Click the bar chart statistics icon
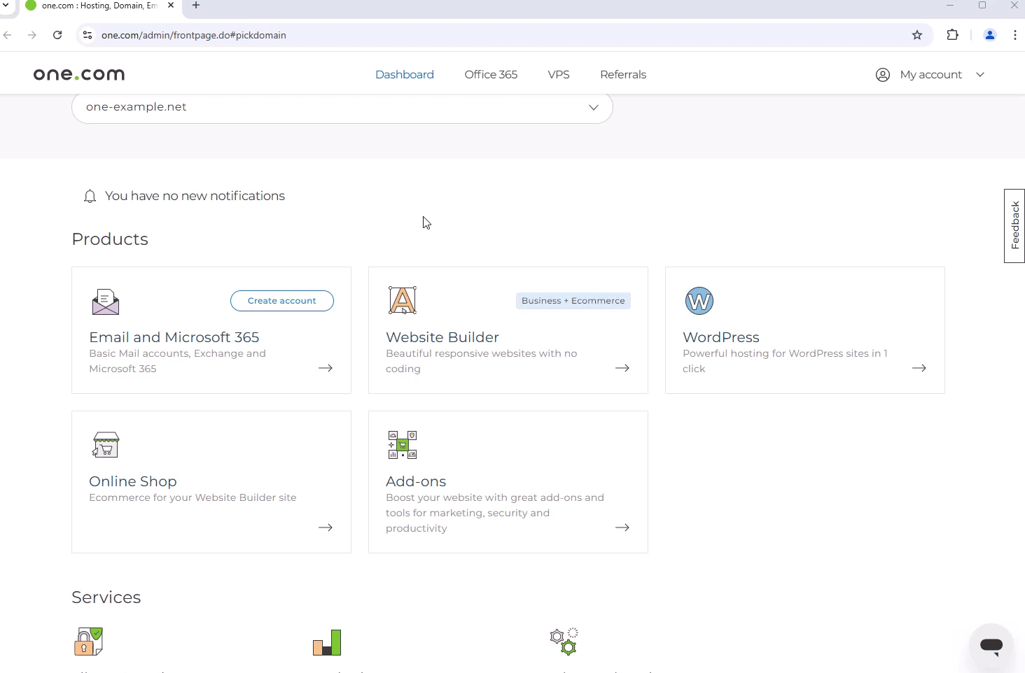Image resolution: width=1025 pixels, height=673 pixels. [327, 642]
